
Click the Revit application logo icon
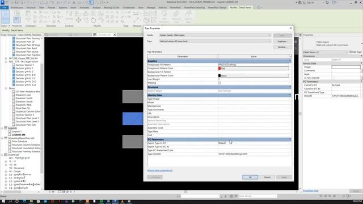2,2
